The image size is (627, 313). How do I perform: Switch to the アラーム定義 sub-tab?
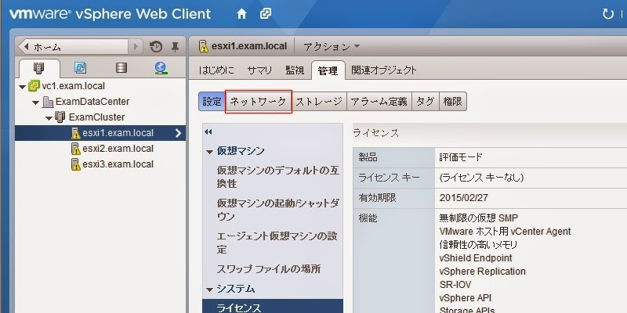click(379, 102)
